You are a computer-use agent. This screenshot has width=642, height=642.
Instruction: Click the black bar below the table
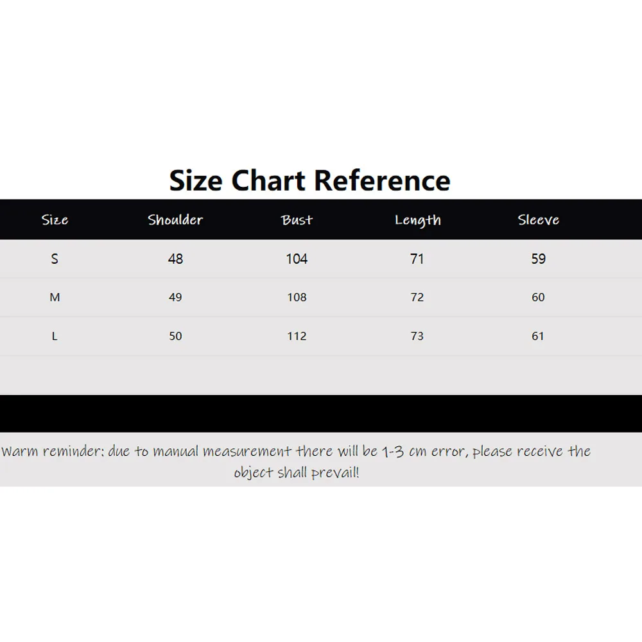(321, 413)
